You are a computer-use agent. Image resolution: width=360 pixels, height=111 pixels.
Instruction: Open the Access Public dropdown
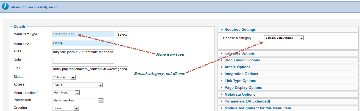[77, 85]
